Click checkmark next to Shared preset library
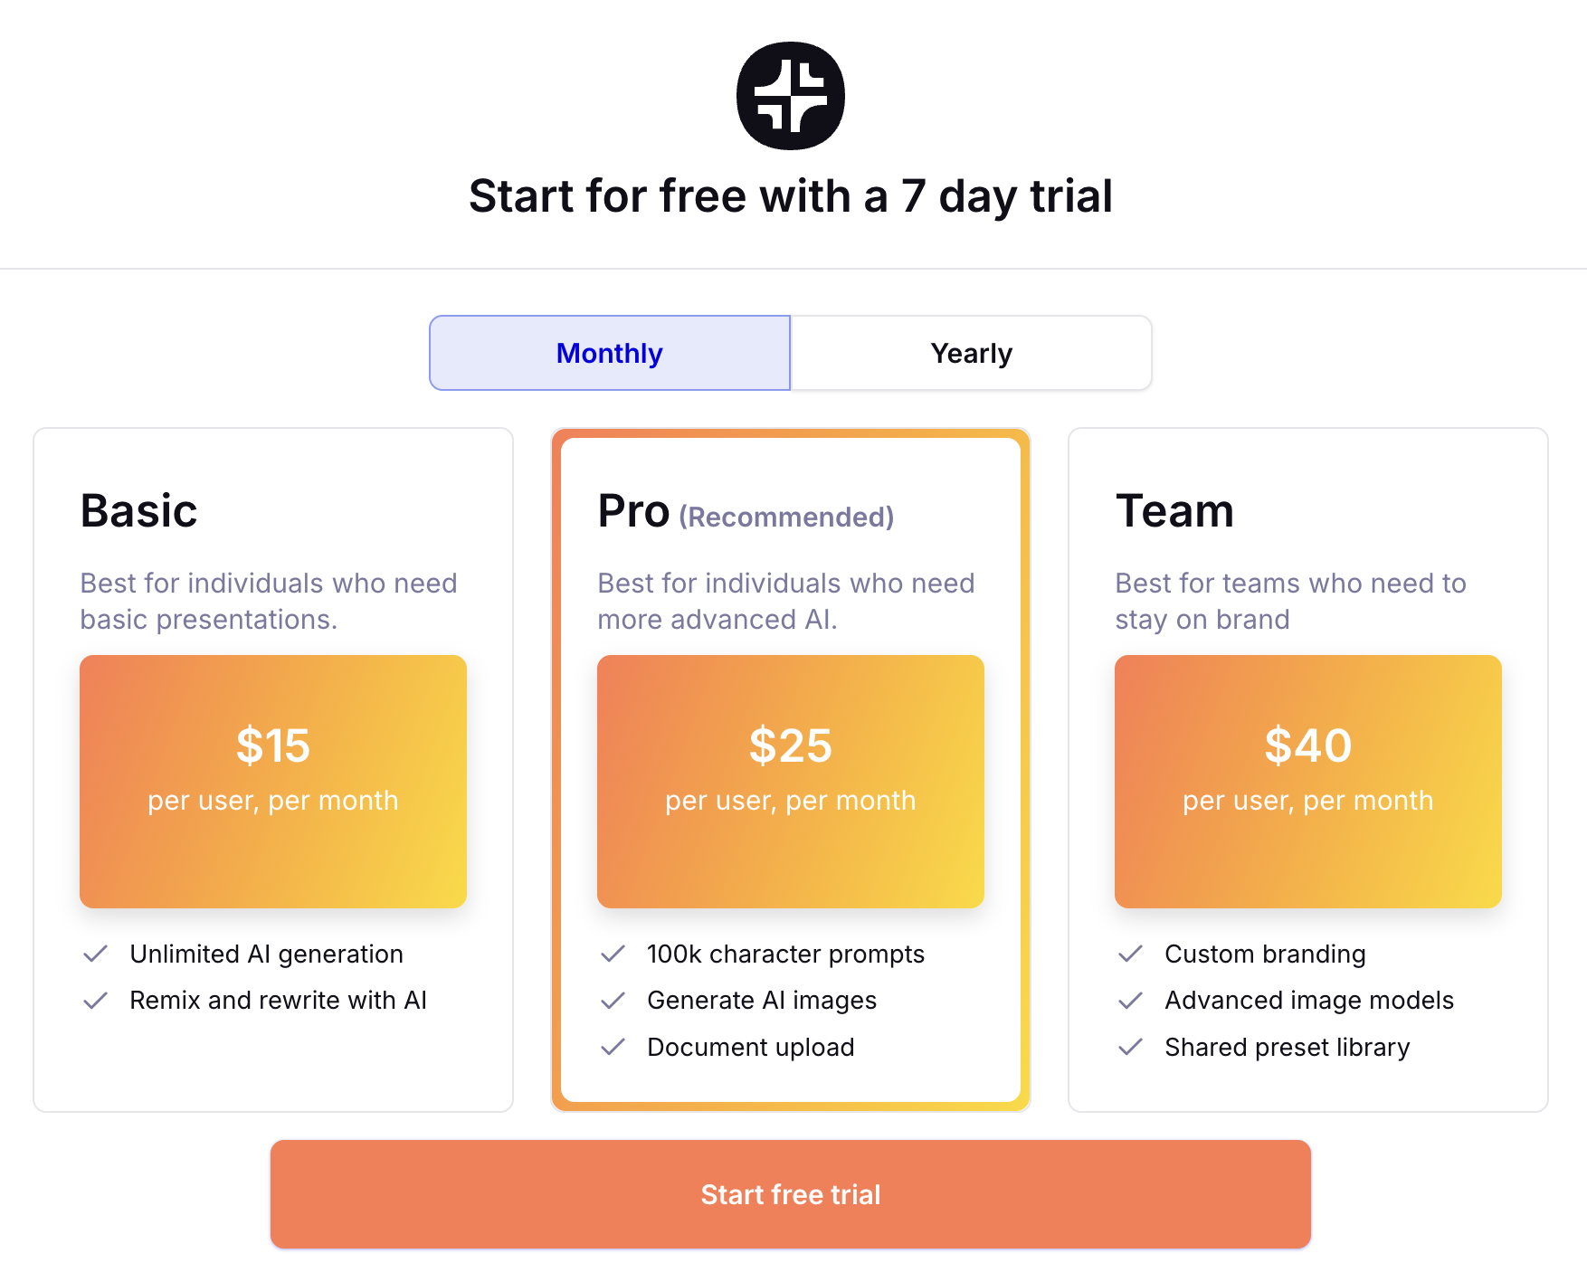The width and height of the screenshot is (1587, 1263). coord(1130,1047)
